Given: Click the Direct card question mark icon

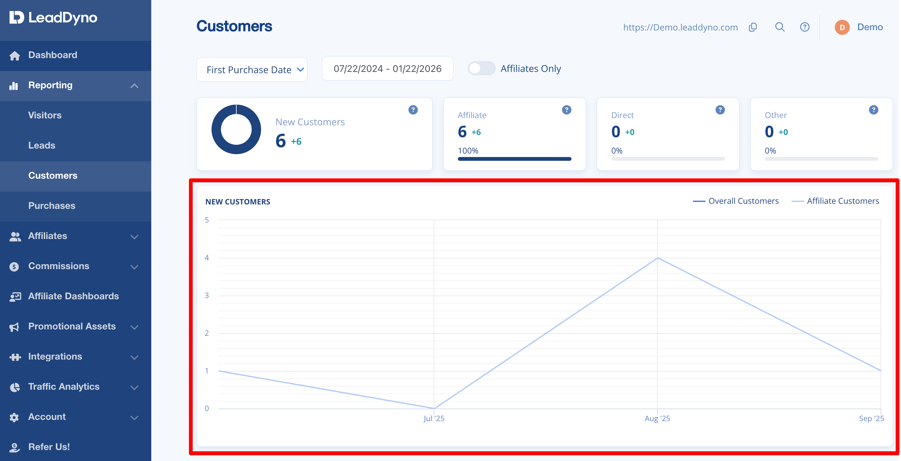Looking at the screenshot, I should click(x=720, y=110).
